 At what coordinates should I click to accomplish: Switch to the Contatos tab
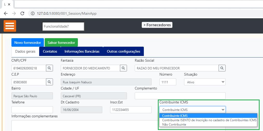coord(50,51)
